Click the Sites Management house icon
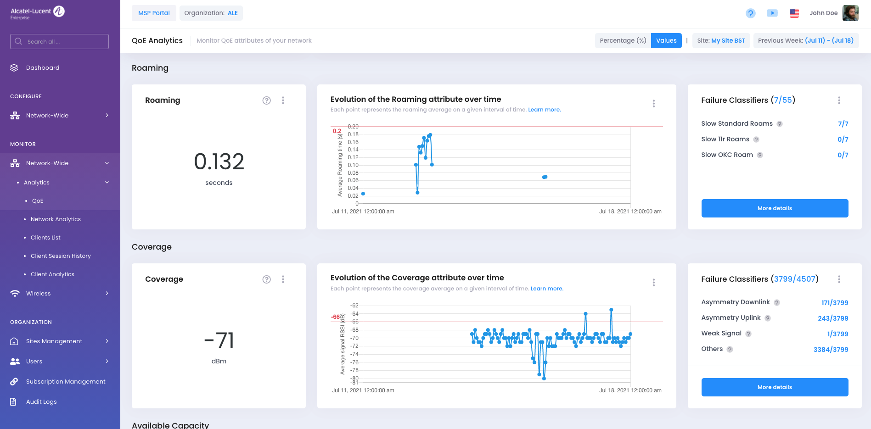This screenshot has height=429, width=871. [14, 341]
